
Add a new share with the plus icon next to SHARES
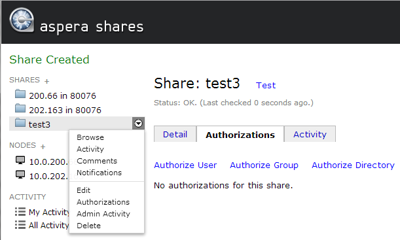click(46, 81)
